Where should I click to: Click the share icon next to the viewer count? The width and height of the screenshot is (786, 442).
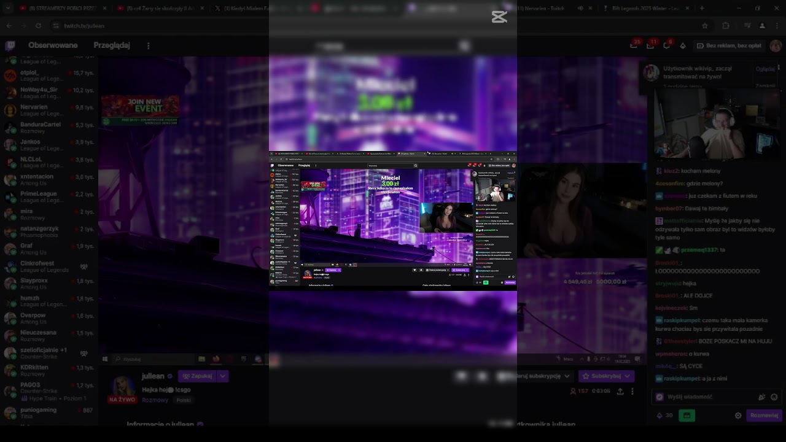pyautogui.click(x=620, y=391)
